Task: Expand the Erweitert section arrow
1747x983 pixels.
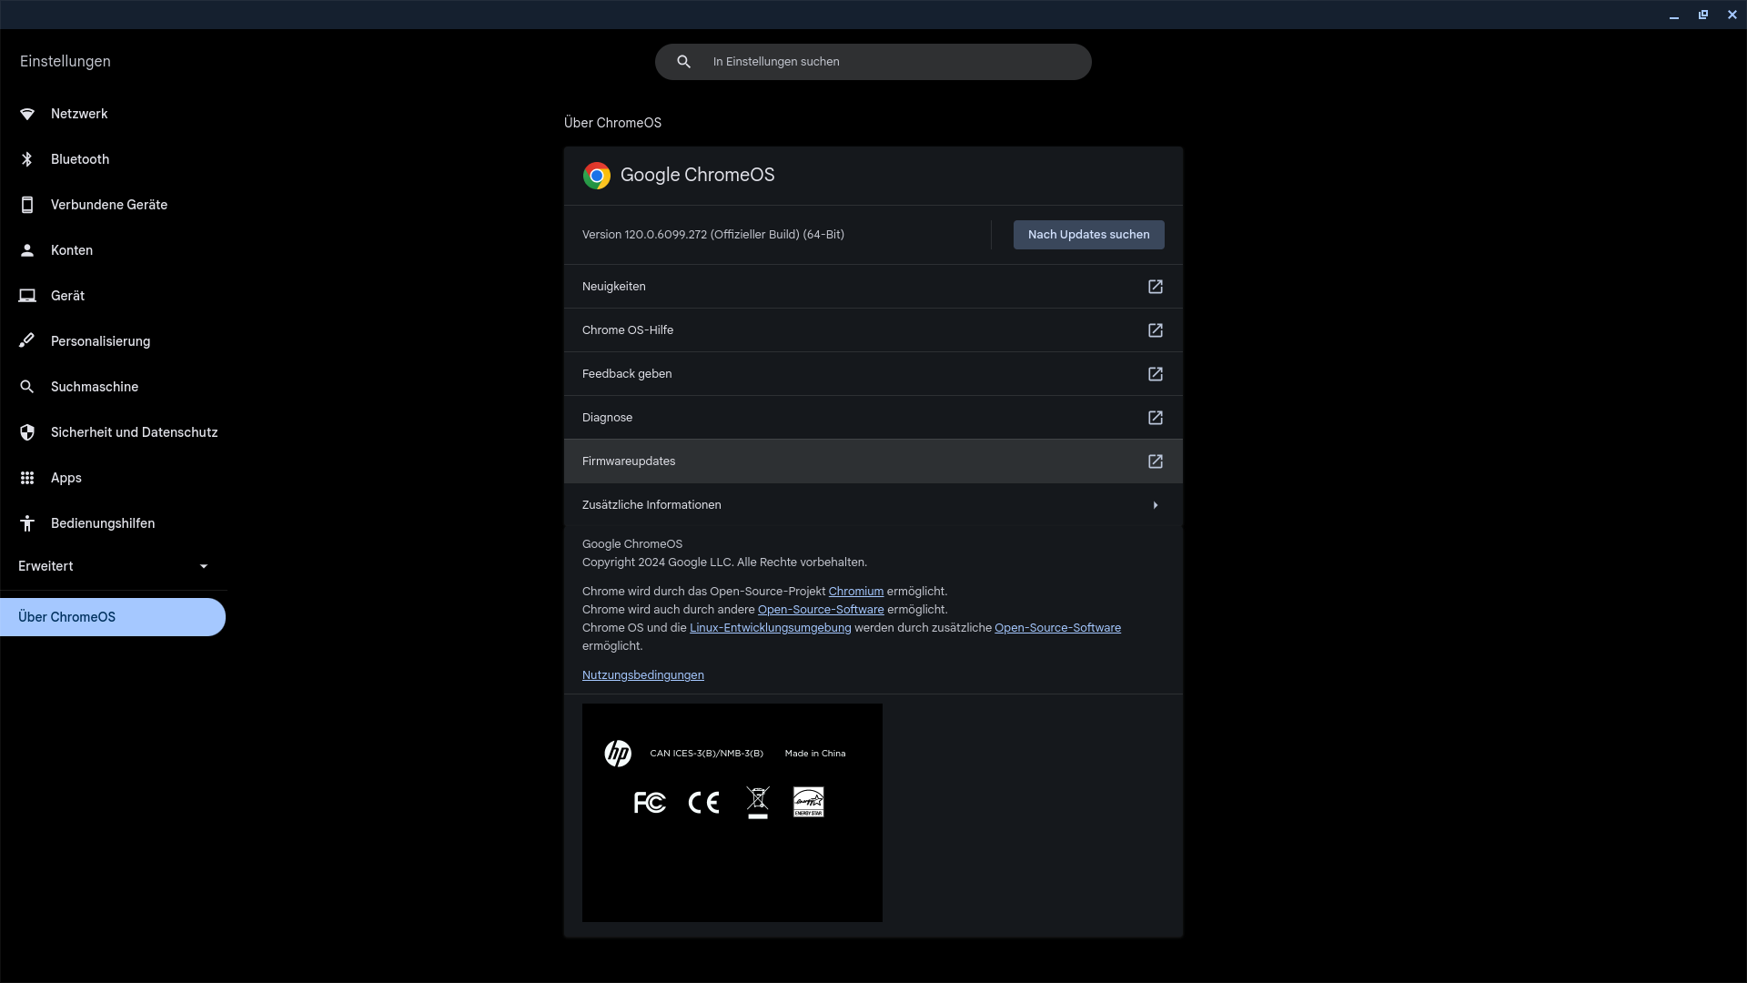Action: [x=204, y=566]
